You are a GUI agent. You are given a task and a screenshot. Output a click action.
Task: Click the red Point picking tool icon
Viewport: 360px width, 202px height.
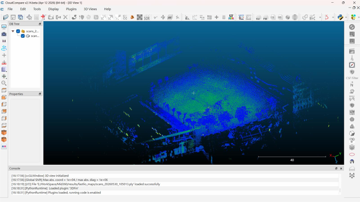click(43, 17)
